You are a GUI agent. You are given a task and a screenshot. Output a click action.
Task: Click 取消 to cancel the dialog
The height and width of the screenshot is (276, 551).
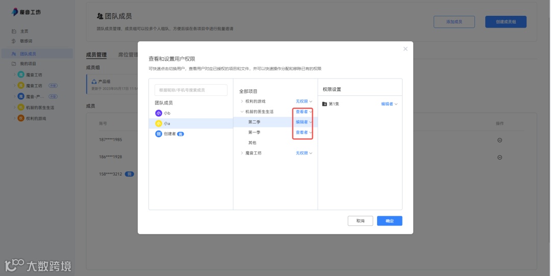(360, 221)
